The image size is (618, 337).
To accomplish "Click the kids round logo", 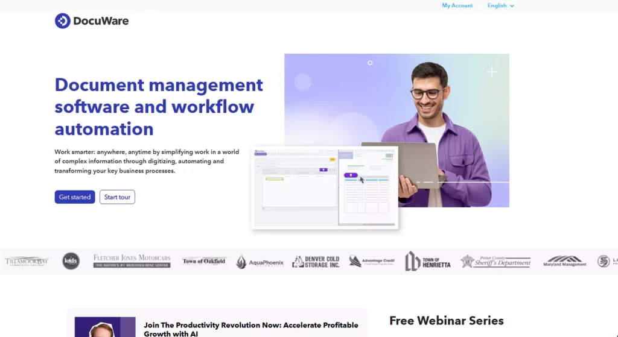I will (71, 261).
